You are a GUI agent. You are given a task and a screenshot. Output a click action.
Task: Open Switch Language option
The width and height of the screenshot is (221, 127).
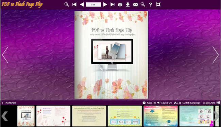(187, 103)
